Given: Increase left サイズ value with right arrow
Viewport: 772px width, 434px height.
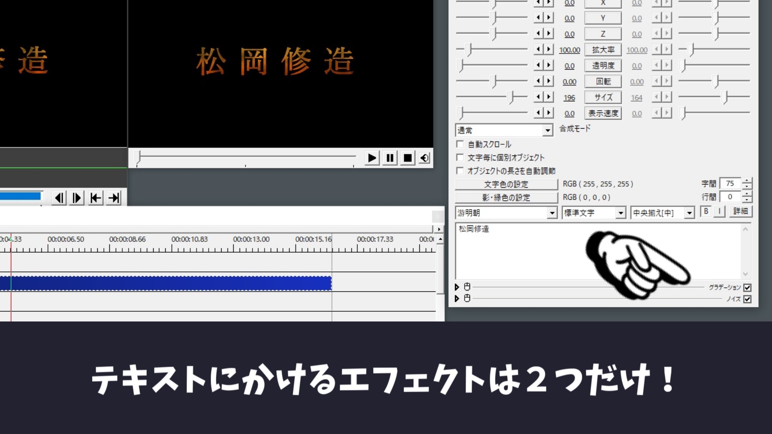Looking at the screenshot, I should click(x=549, y=97).
